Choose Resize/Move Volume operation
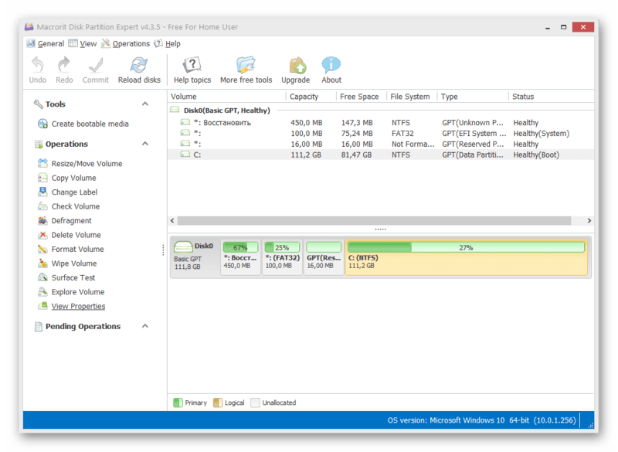 (87, 164)
